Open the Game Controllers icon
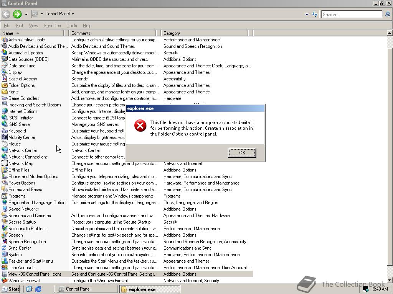The height and width of the screenshot is (294, 393). [5, 98]
